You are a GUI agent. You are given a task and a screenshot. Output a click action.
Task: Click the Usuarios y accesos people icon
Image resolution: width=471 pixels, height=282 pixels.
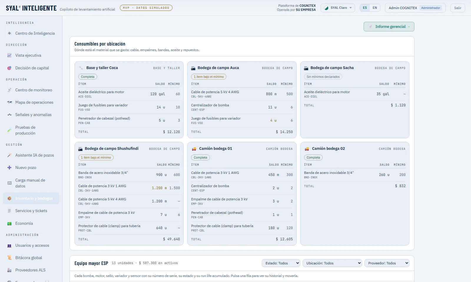click(9, 245)
